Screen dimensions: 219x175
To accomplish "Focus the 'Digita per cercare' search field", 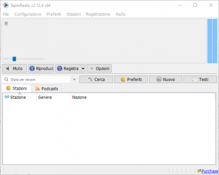I will coord(36,79).
